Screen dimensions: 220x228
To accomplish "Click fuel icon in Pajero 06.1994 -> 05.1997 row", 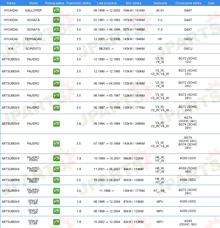I will [56, 95].
